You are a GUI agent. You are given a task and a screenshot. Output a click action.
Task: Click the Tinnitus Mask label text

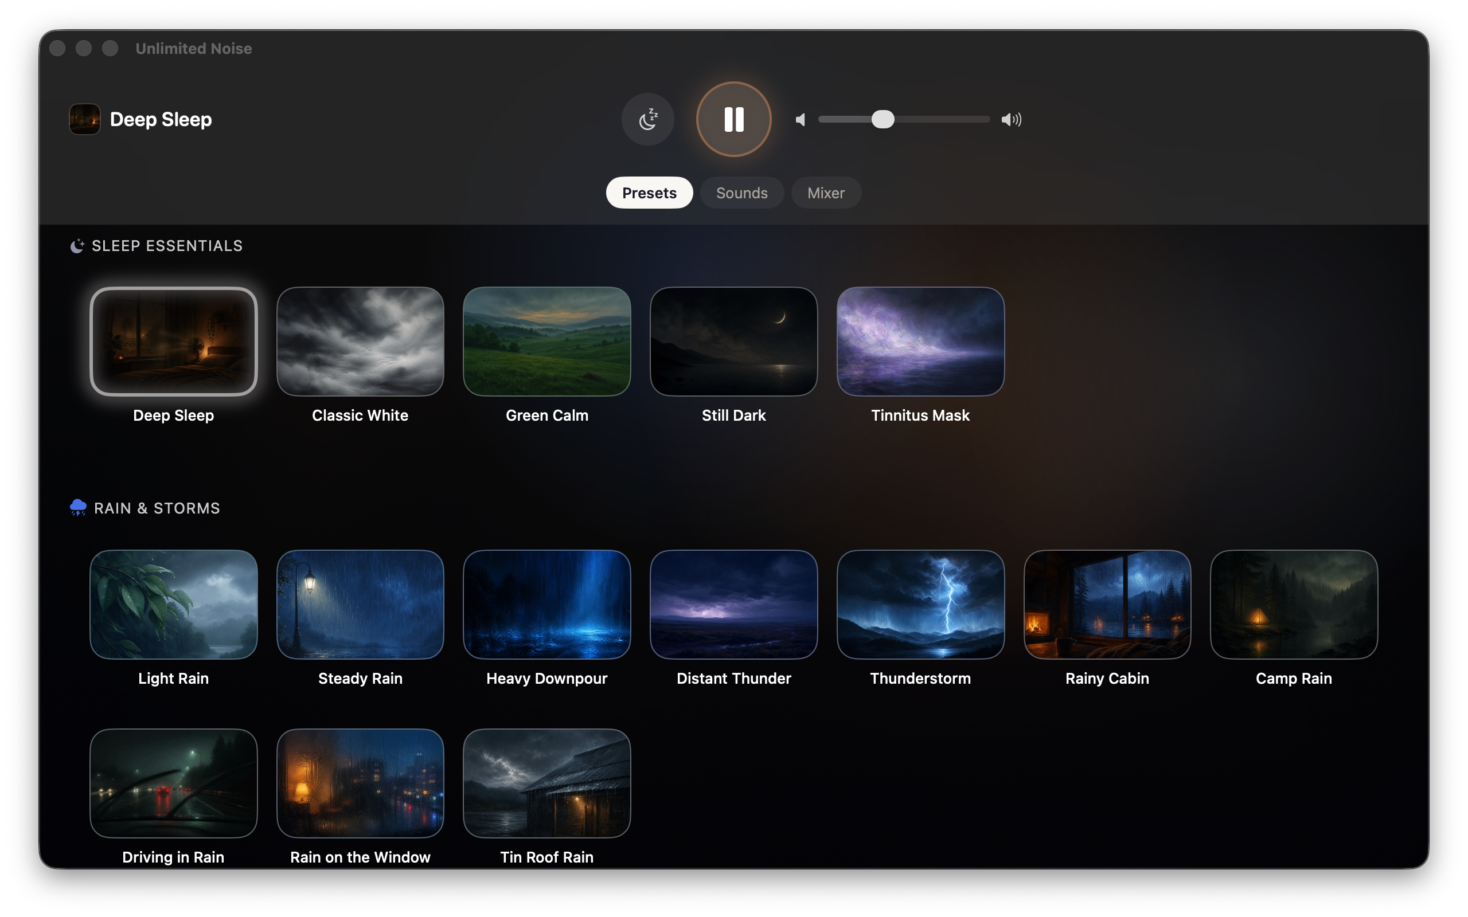coord(920,416)
